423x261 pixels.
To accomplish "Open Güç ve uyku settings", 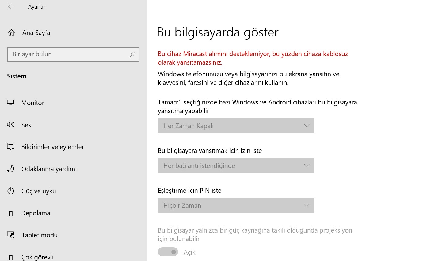I will click(x=73, y=191).
